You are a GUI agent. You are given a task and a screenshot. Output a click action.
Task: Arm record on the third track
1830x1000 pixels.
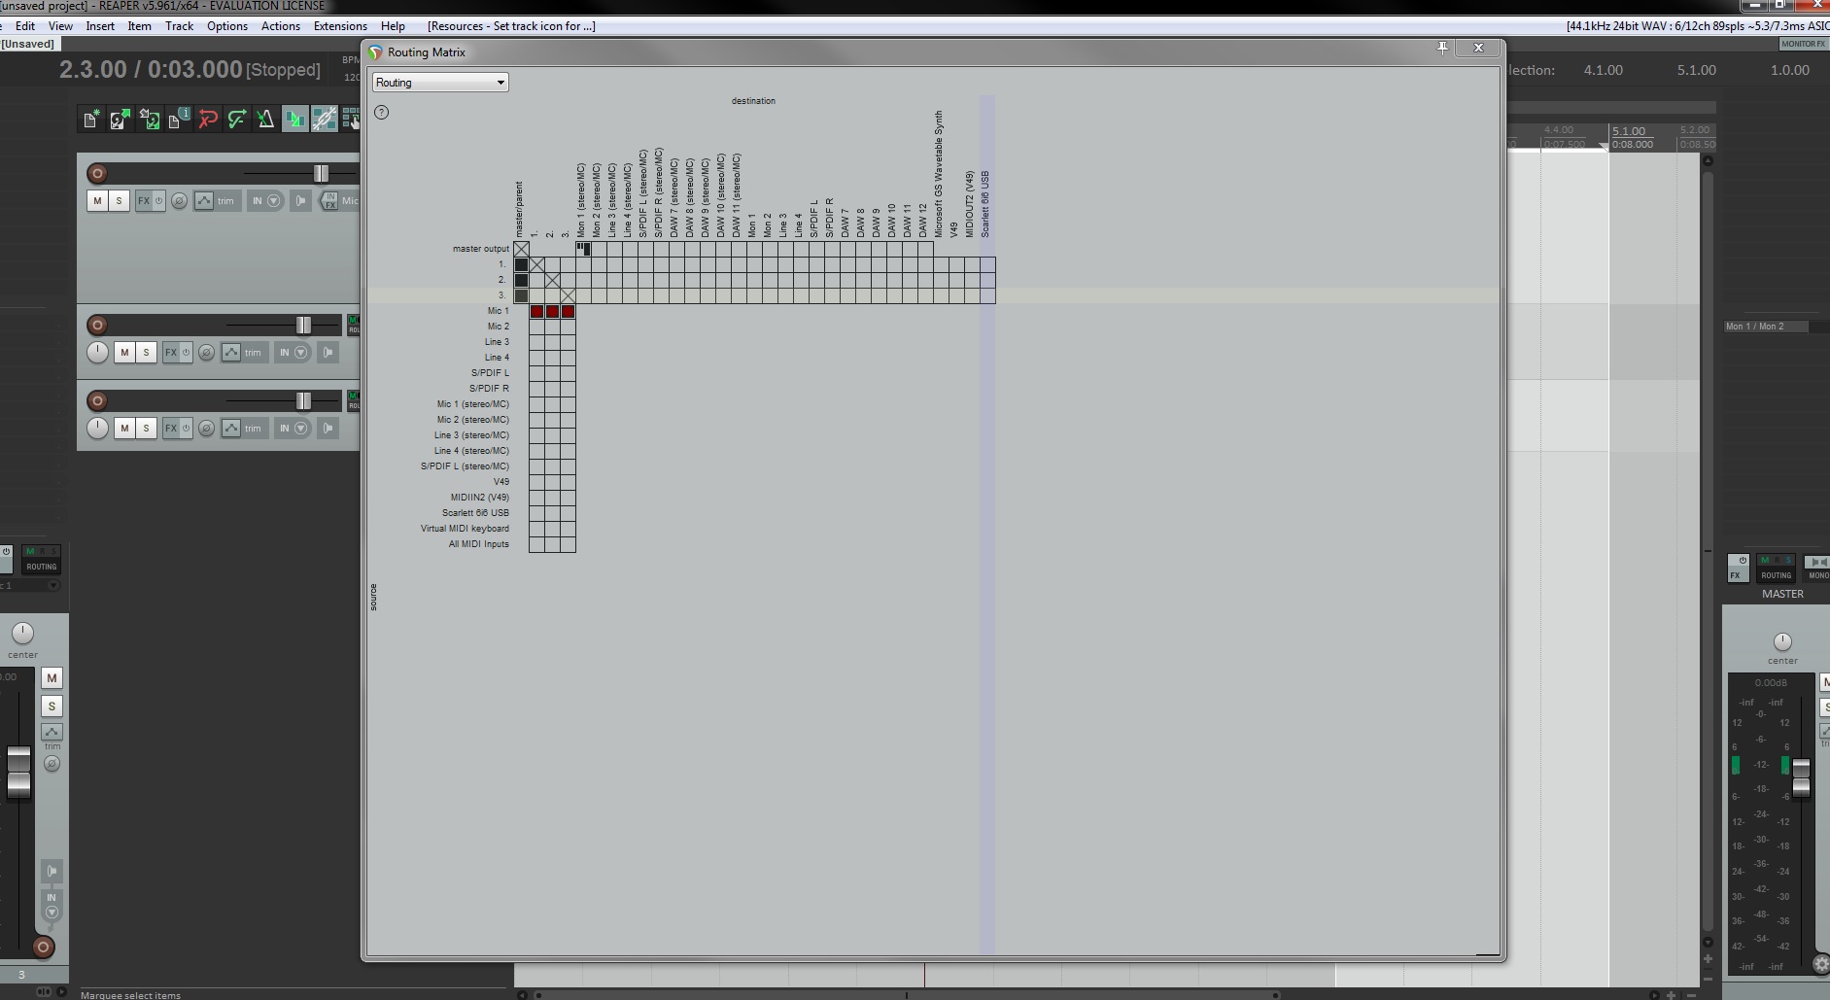(x=97, y=401)
